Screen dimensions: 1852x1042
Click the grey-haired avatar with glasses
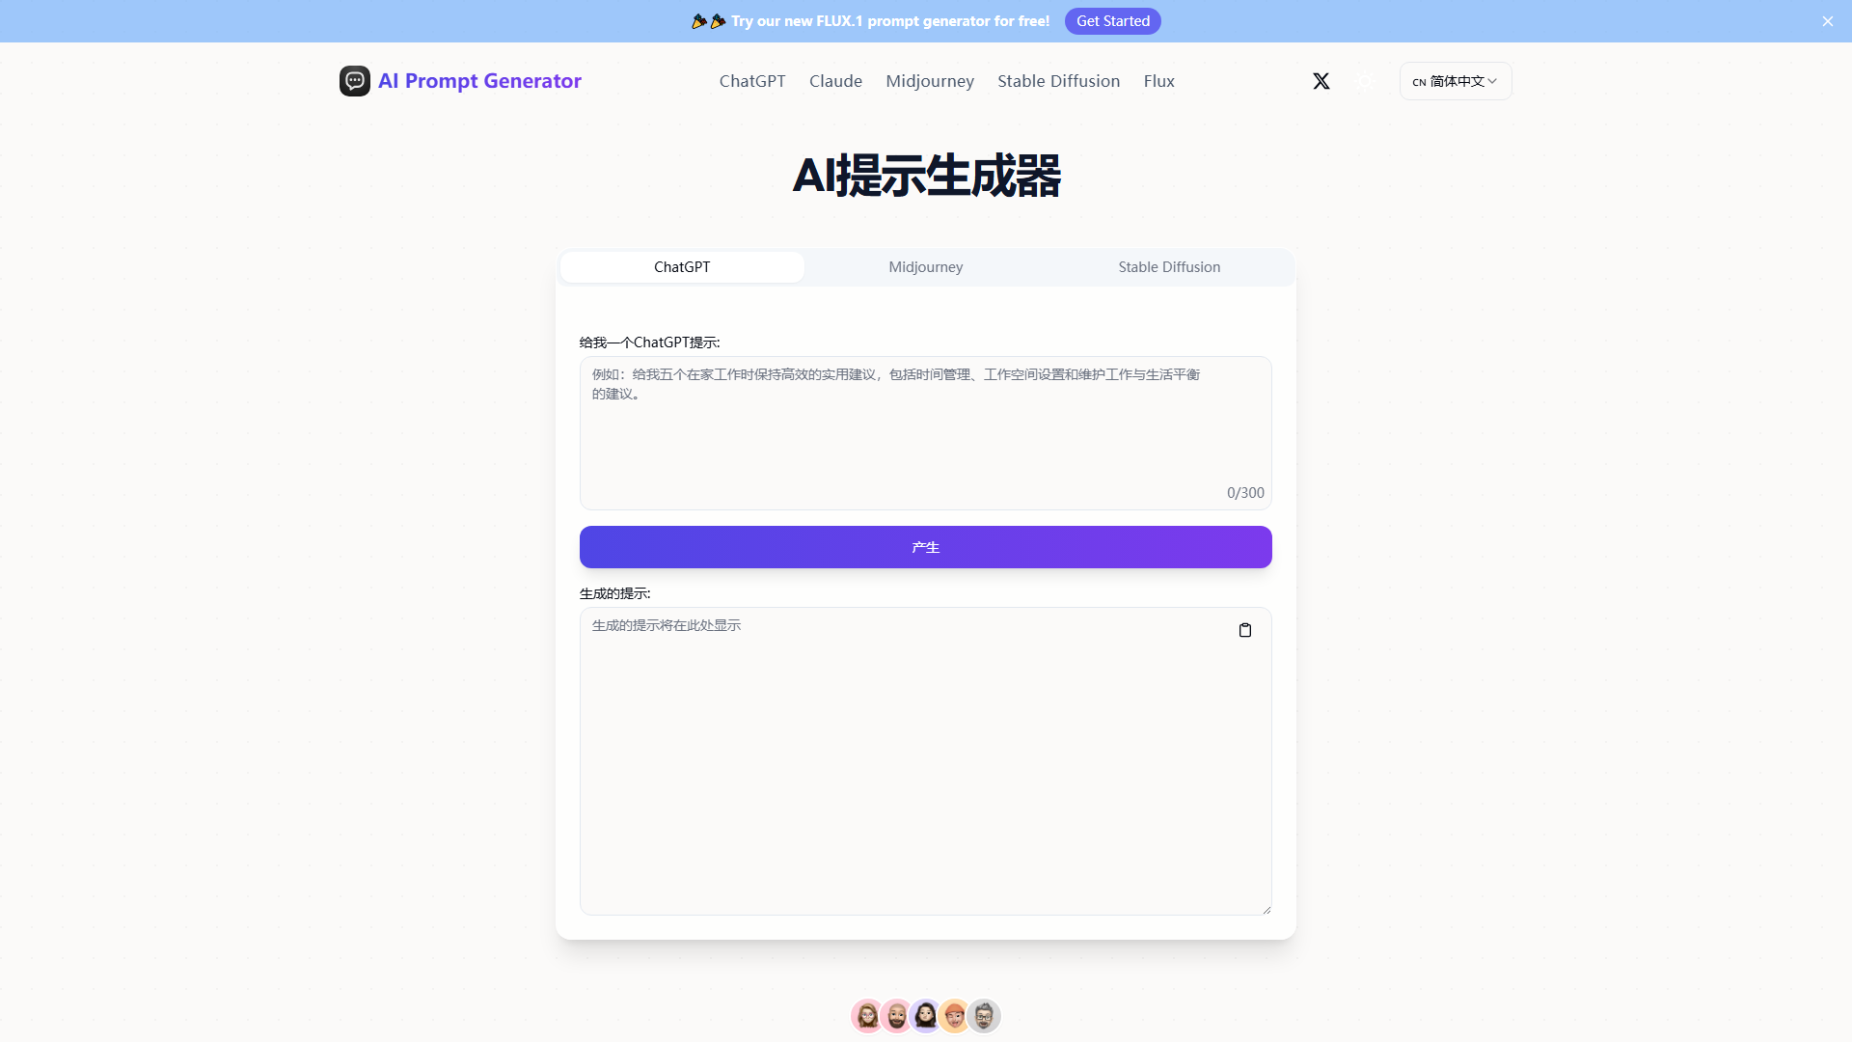(x=984, y=1016)
